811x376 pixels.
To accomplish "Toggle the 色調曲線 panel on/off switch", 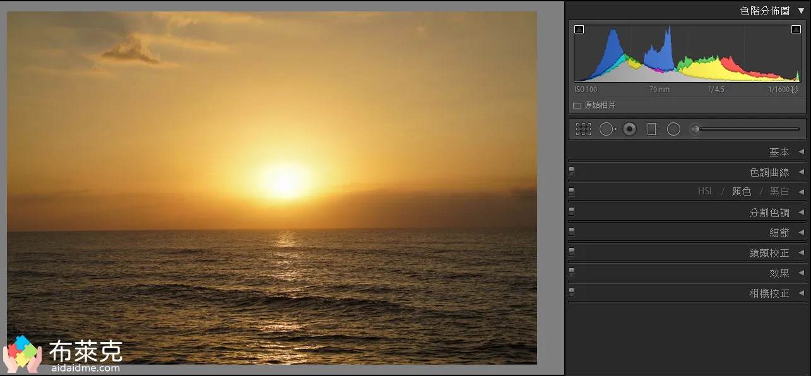I will point(572,170).
